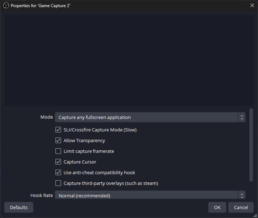Click the Defaults button
The width and height of the screenshot is (258, 218).
coord(19,207)
